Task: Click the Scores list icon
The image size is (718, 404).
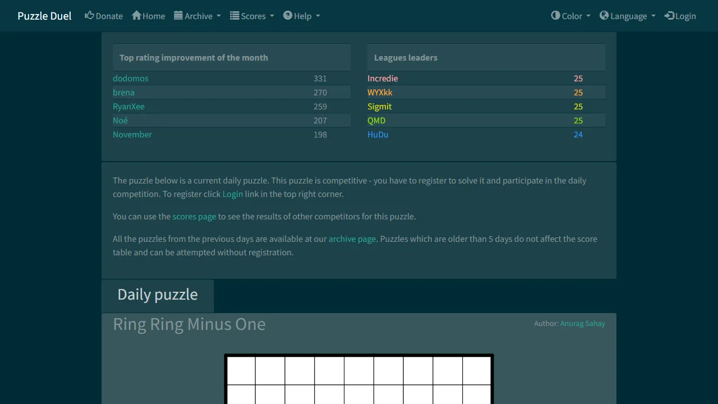Action: [x=234, y=16]
